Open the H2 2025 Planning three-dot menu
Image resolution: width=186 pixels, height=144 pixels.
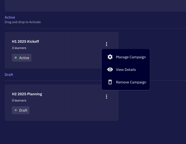[x=106, y=97]
